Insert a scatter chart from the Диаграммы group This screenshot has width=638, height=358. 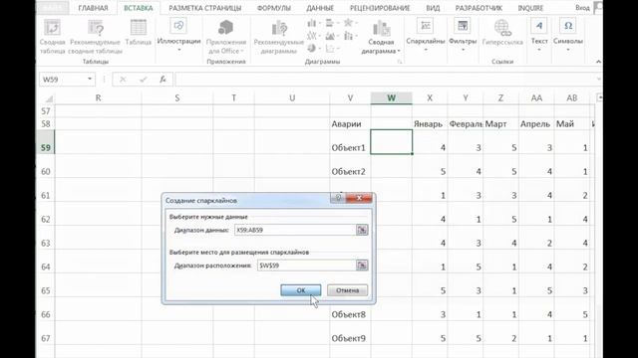pos(332,49)
